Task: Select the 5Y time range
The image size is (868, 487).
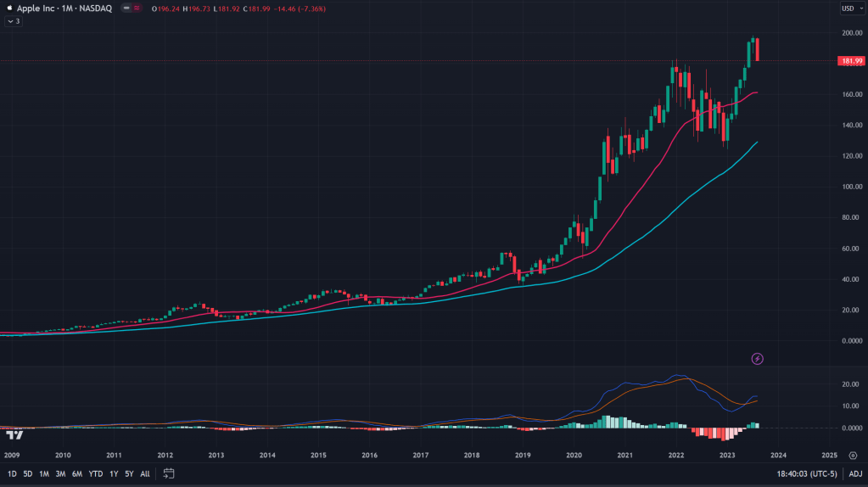Action: 129,473
